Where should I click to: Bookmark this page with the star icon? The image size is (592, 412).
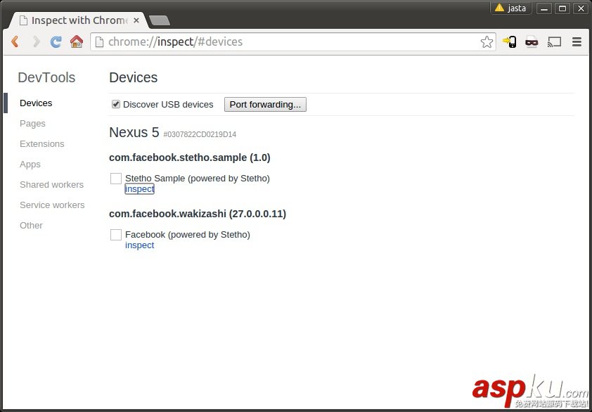coord(487,42)
